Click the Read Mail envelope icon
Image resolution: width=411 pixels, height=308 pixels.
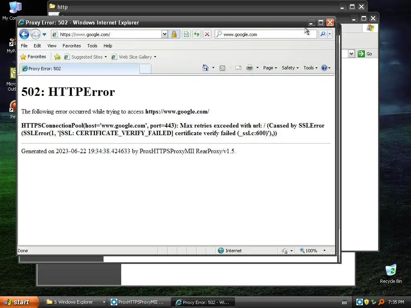(238, 68)
